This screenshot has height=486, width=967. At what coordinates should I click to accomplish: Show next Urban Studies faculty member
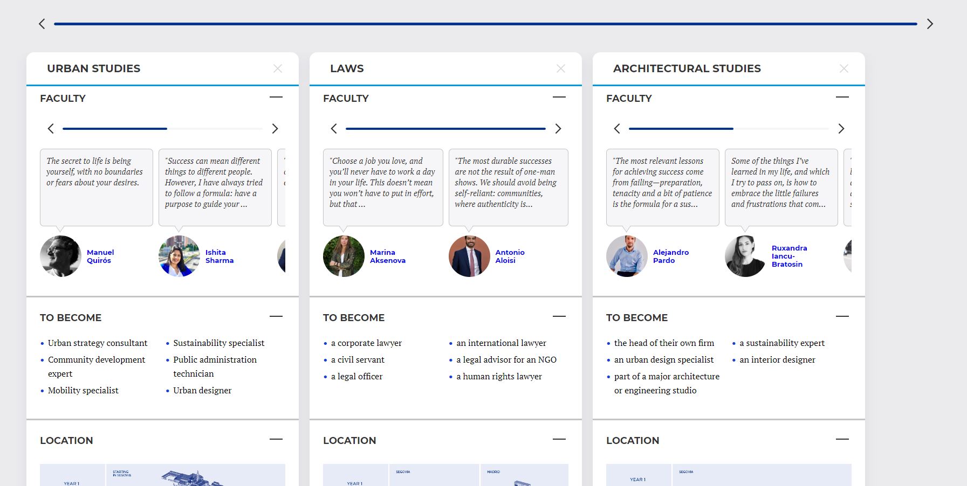point(275,129)
